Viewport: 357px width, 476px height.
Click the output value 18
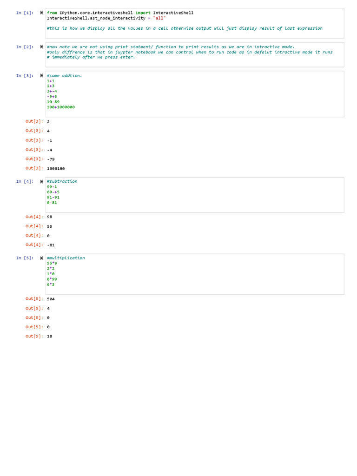[x=49, y=337]
